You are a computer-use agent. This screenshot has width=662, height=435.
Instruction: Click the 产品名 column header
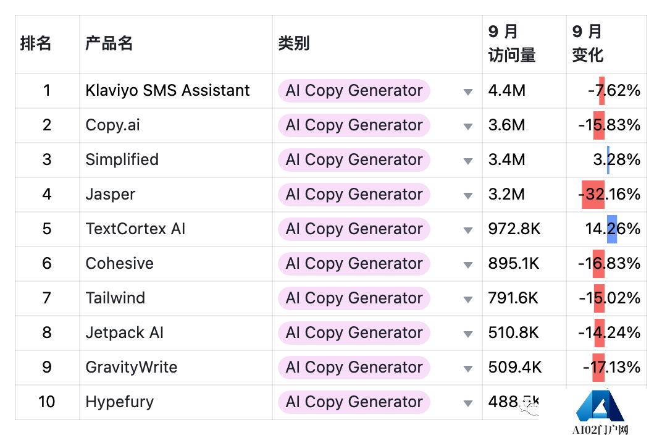pyautogui.click(x=109, y=43)
